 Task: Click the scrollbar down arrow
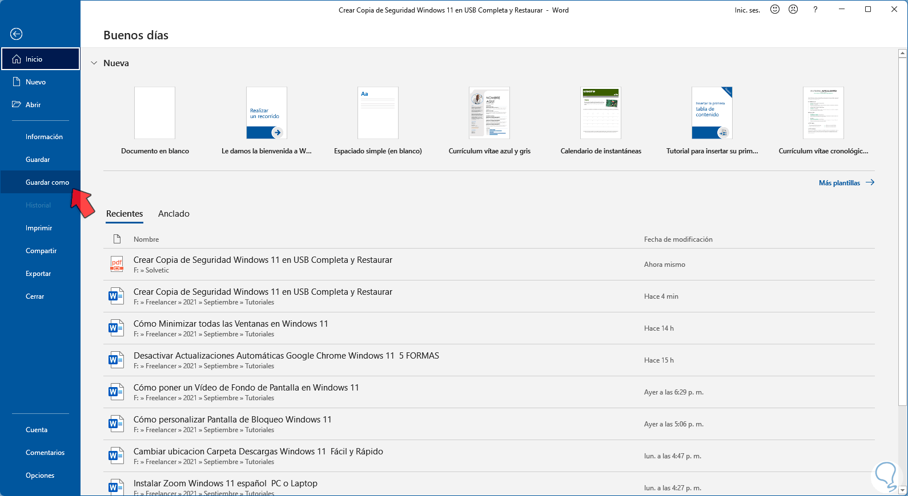point(902,490)
